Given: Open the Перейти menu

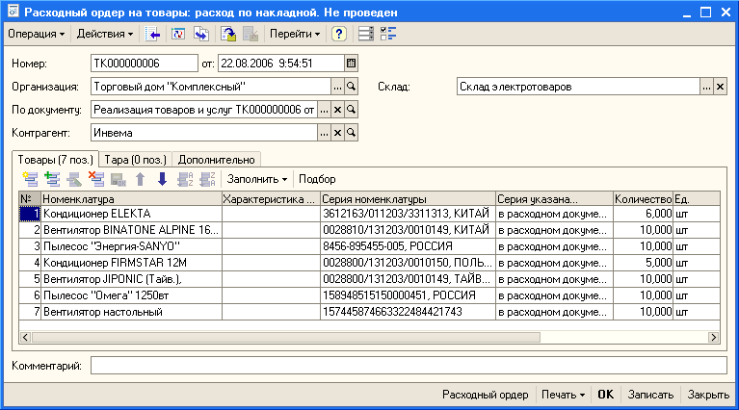Looking at the screenshot, I should [295, 34].
